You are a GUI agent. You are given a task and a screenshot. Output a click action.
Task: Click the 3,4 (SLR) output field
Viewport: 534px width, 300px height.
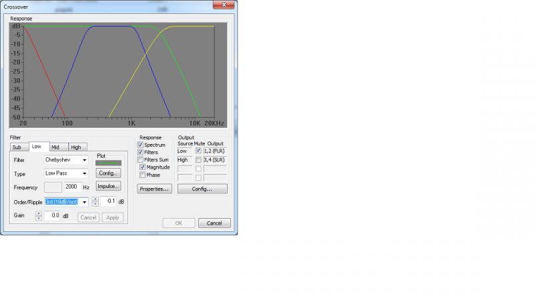coord(215,159)
